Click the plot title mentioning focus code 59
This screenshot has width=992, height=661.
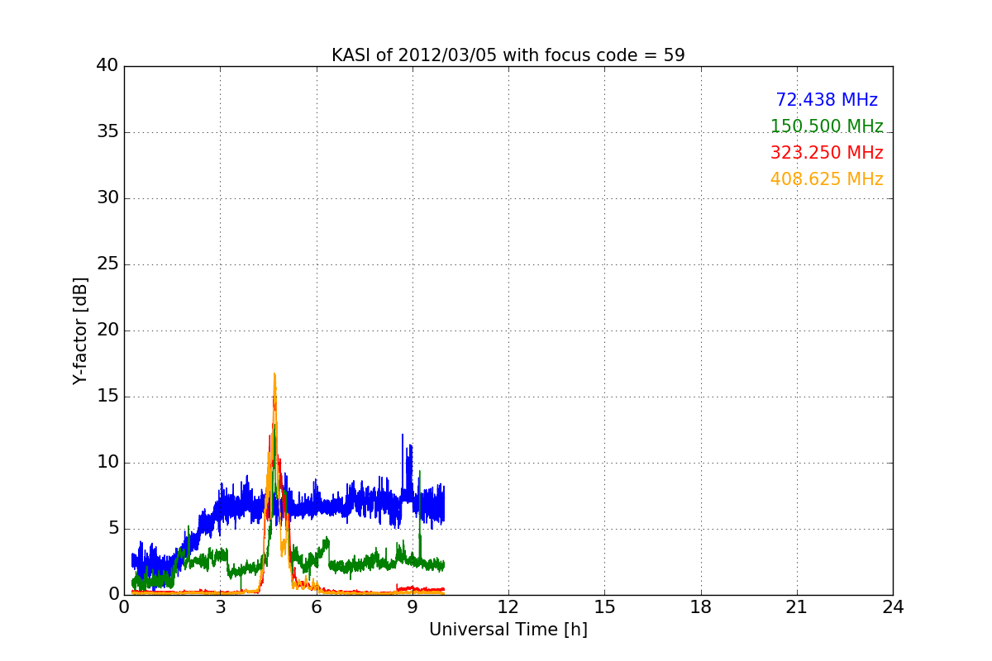tap(508, 55)
